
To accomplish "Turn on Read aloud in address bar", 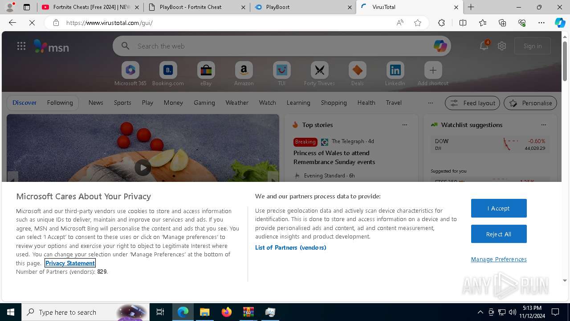I will [x=400, y=23].
